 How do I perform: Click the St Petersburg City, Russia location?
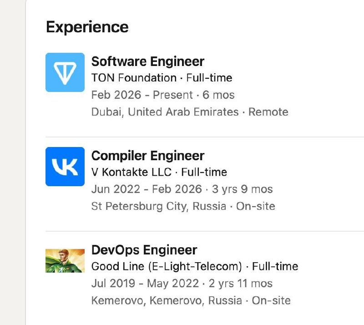[159, 206]
